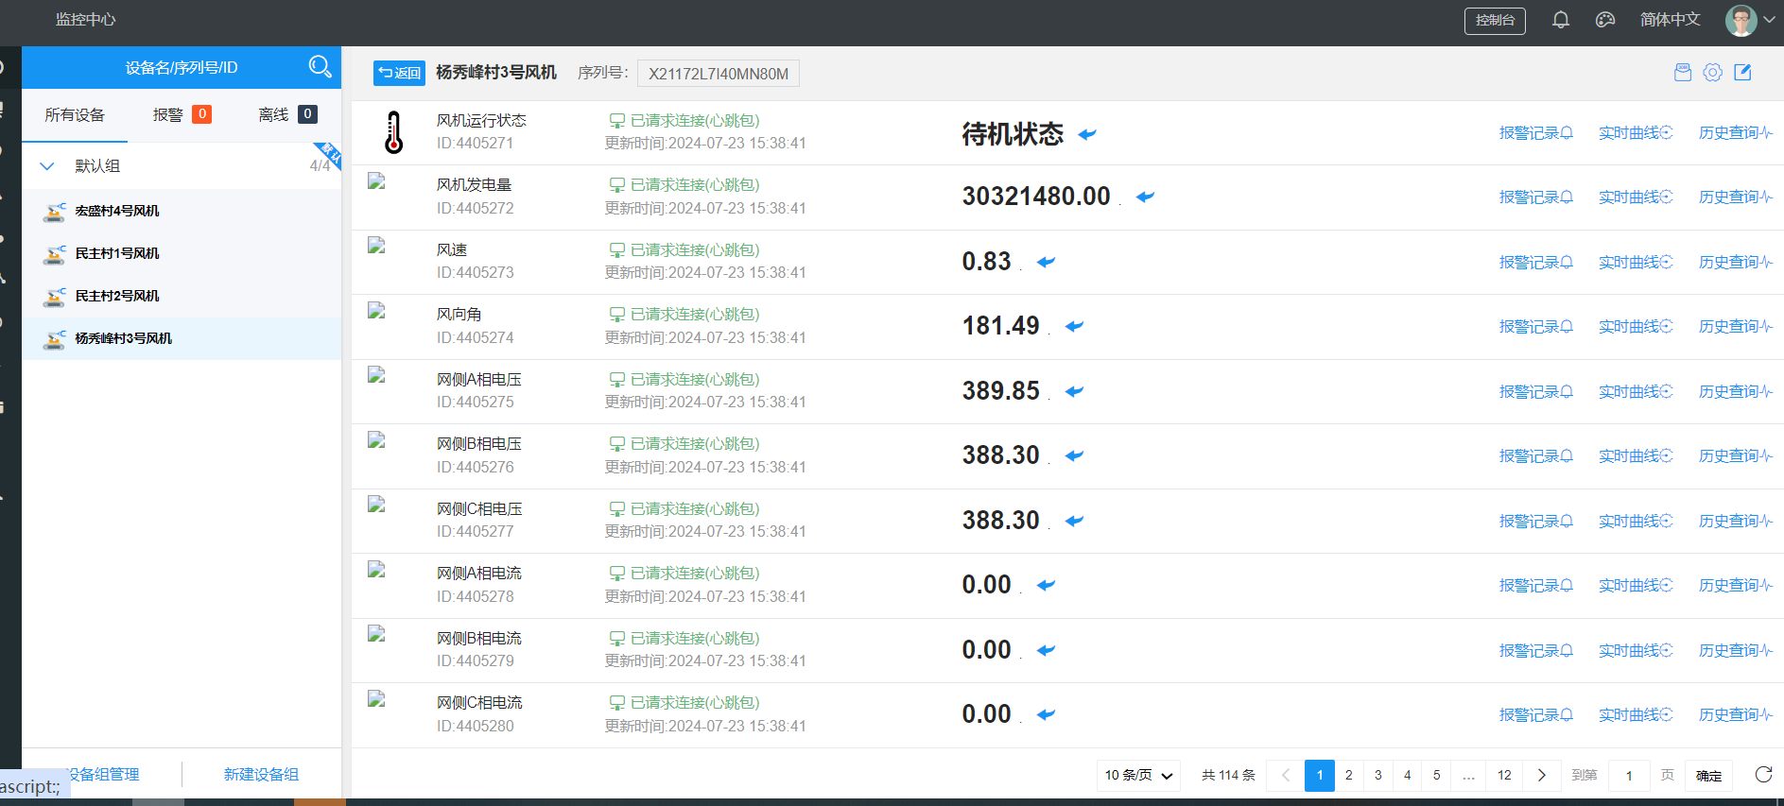Click the serial number field X21172L7I40MN80M
This screenshot has width=1784, height=806.
[719, 74]
